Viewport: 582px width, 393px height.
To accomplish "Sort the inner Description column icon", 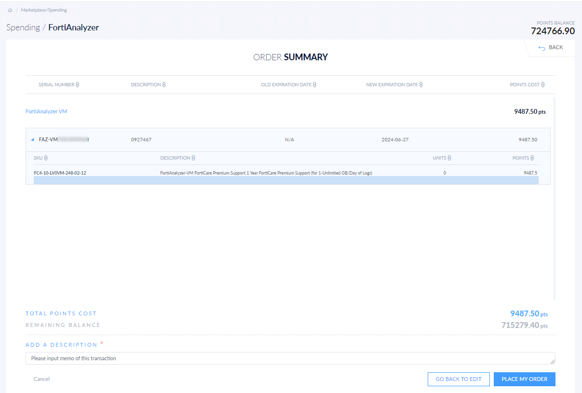I will click(x=193, y=158).
